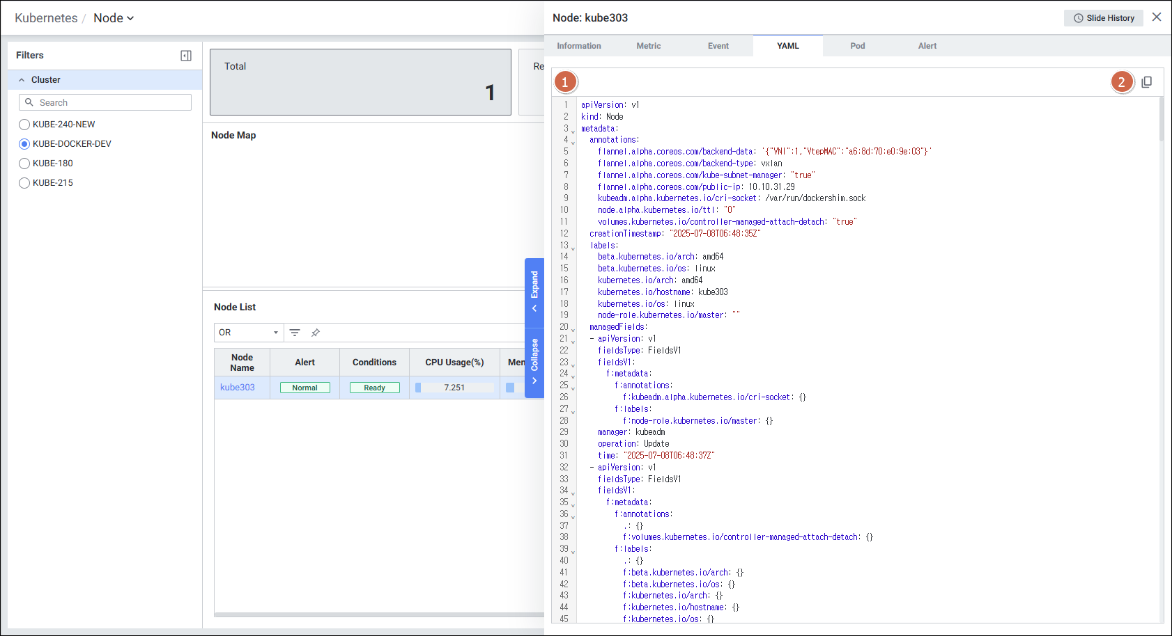Switch to the Metric tab
Viewport: 1172px width, 636px height.
pyautogui.click(x=648, y=46)
